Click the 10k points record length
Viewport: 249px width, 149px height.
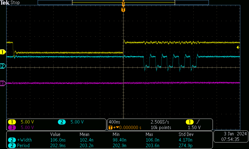161,128
